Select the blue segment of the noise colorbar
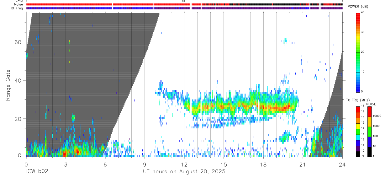 (x=369, y=142)
